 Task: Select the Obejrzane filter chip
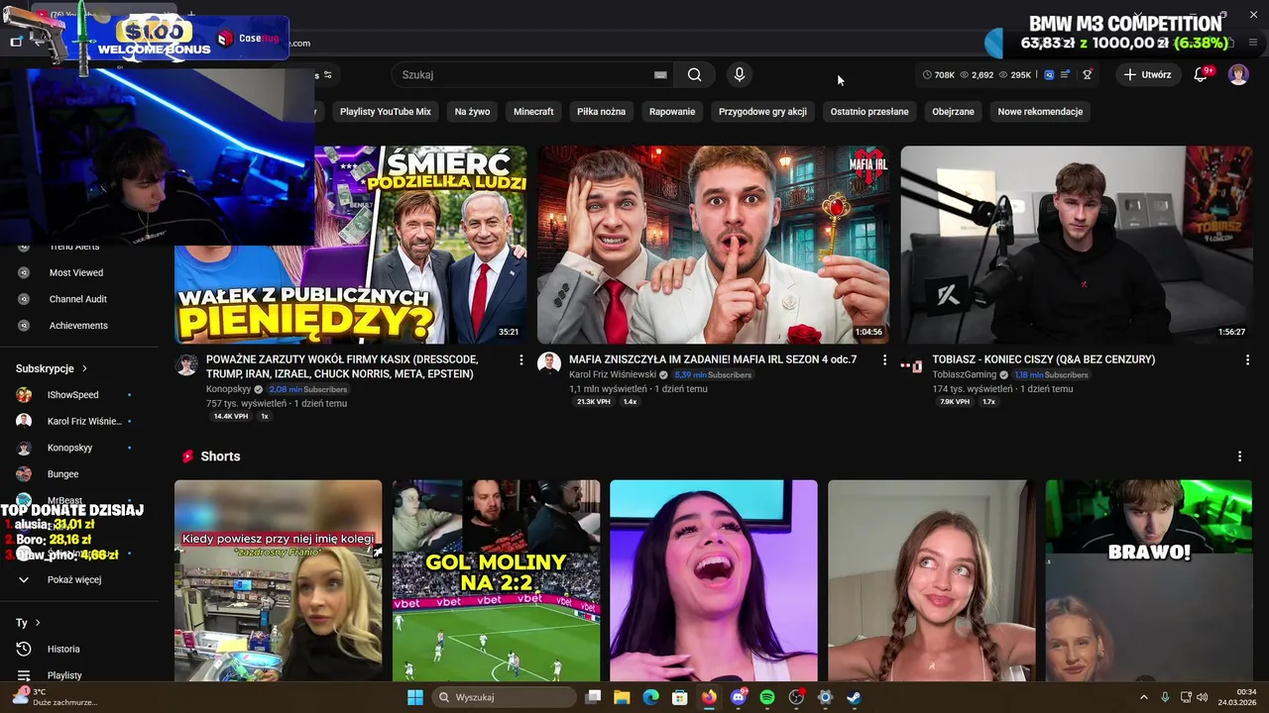953,112
